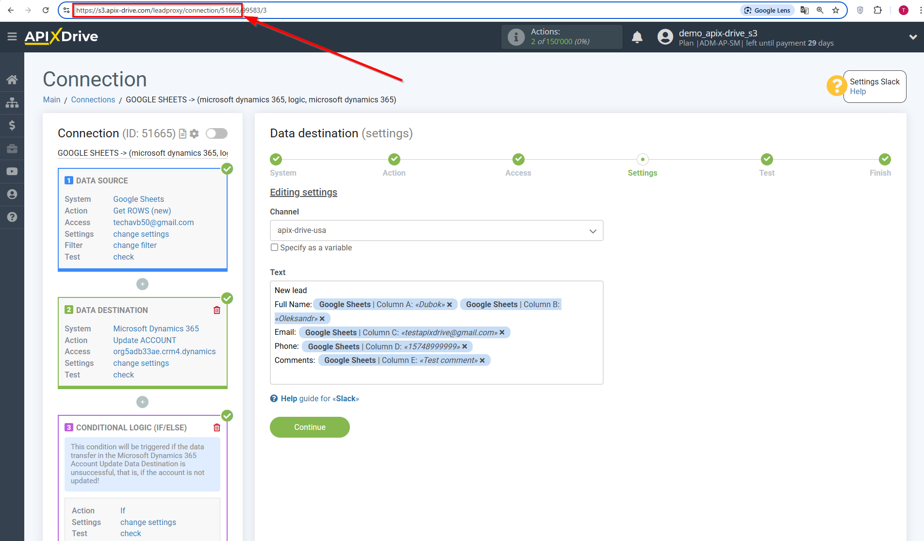924x541 pixels.
Task: Go to the Settings step
Action: coord(643,159)
